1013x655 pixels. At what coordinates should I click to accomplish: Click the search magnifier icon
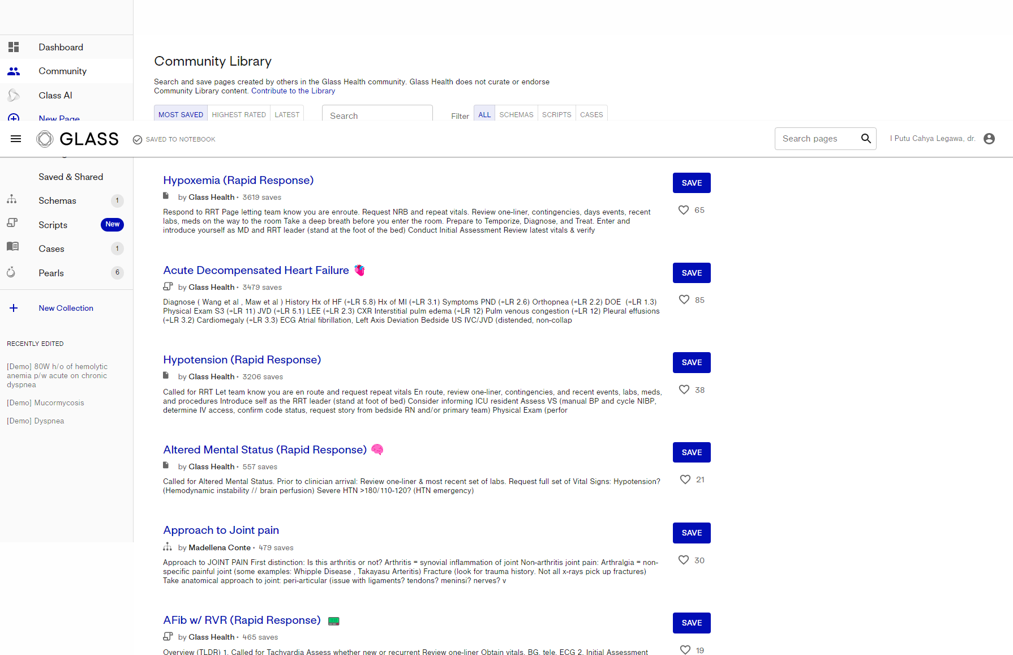point(865,139)
